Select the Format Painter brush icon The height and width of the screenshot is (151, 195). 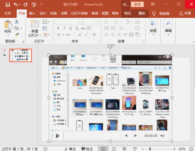click(17, 35)
